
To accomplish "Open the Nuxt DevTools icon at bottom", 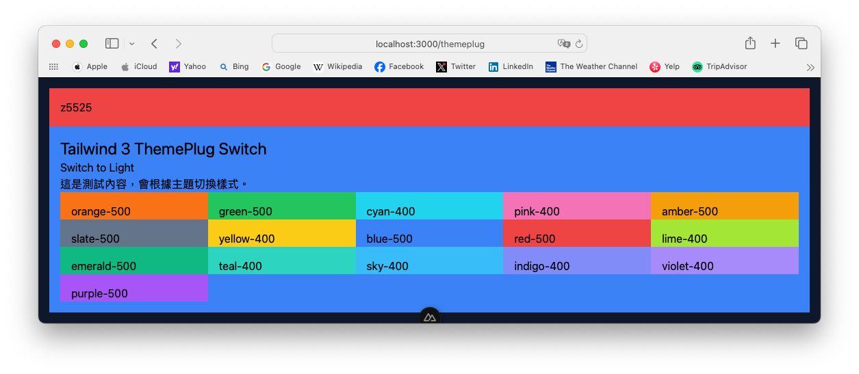I will click(x=429, y=317).
